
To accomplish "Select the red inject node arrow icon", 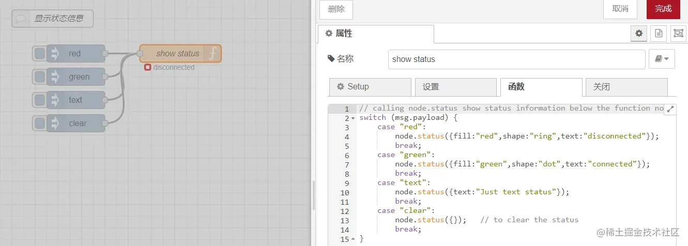I will pos(54,53).
